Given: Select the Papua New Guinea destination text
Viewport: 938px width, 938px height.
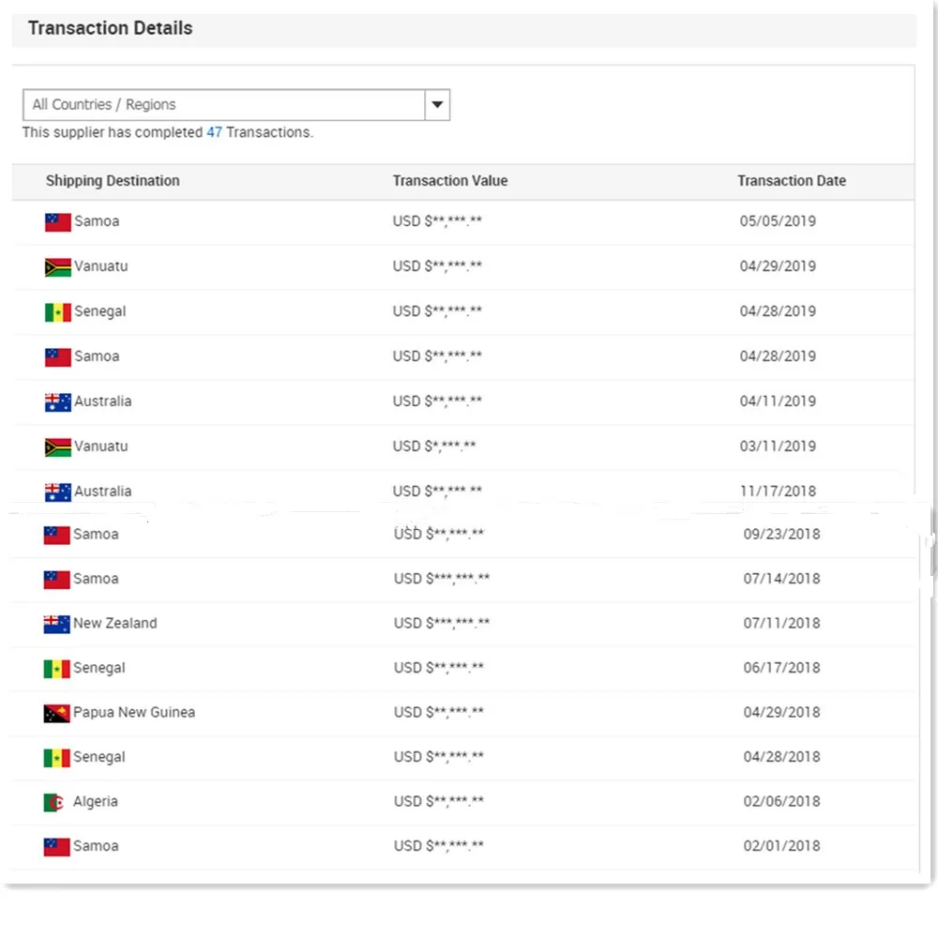Looking at the screenshot, I should [x=134, y=713].
